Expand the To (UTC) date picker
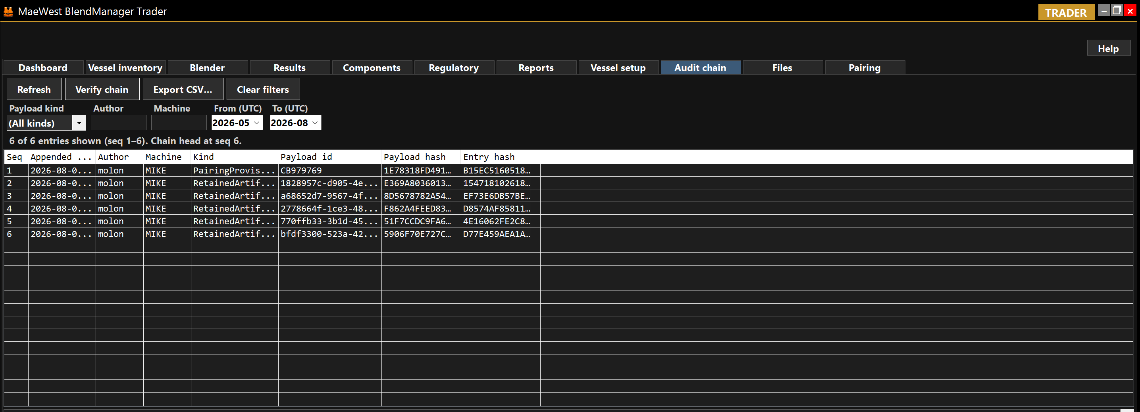 pyautogui.click(x=315, y=123)
